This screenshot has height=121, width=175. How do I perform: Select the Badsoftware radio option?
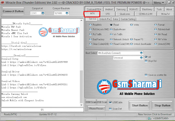tap(111, 29)
